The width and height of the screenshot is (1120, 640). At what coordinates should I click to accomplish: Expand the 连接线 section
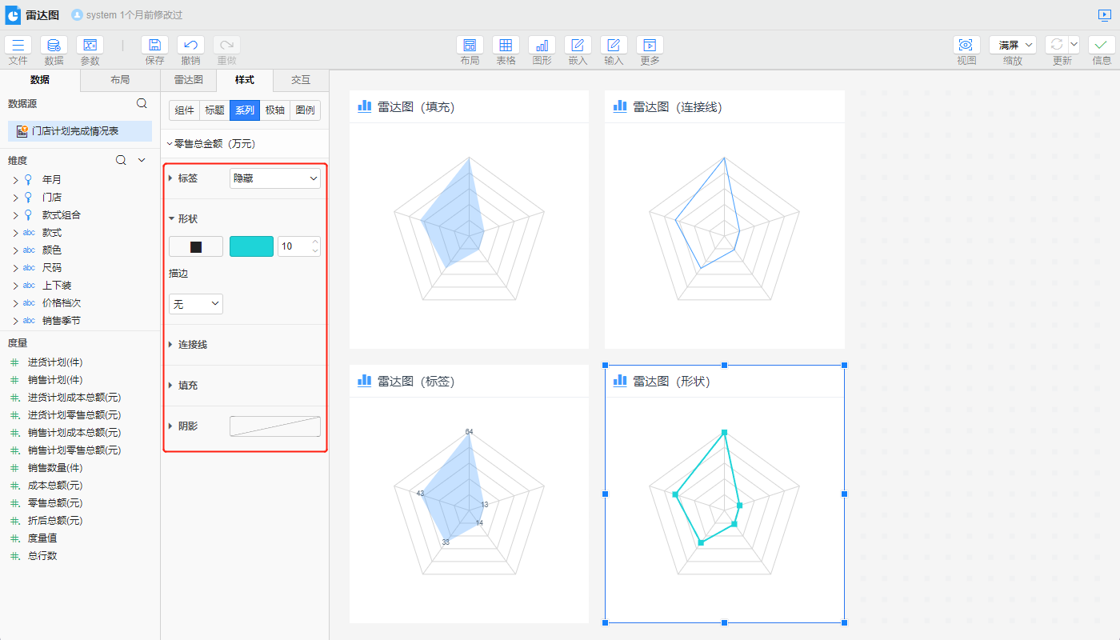point(192,345)
